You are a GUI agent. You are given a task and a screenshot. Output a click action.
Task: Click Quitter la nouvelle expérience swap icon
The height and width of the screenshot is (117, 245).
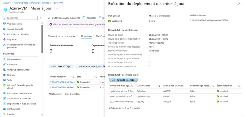[x=49, y=18]
